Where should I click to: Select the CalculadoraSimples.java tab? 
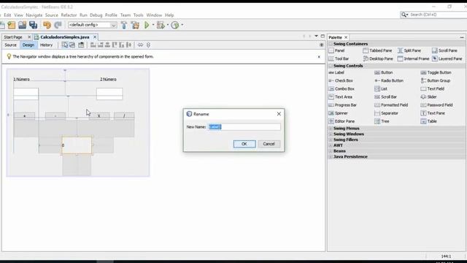point(65,37)
